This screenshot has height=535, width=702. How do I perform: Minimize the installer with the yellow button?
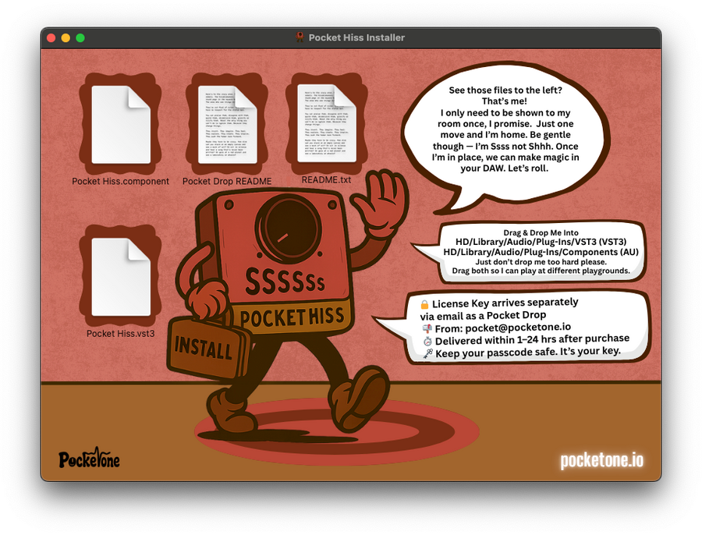[66, 37]
